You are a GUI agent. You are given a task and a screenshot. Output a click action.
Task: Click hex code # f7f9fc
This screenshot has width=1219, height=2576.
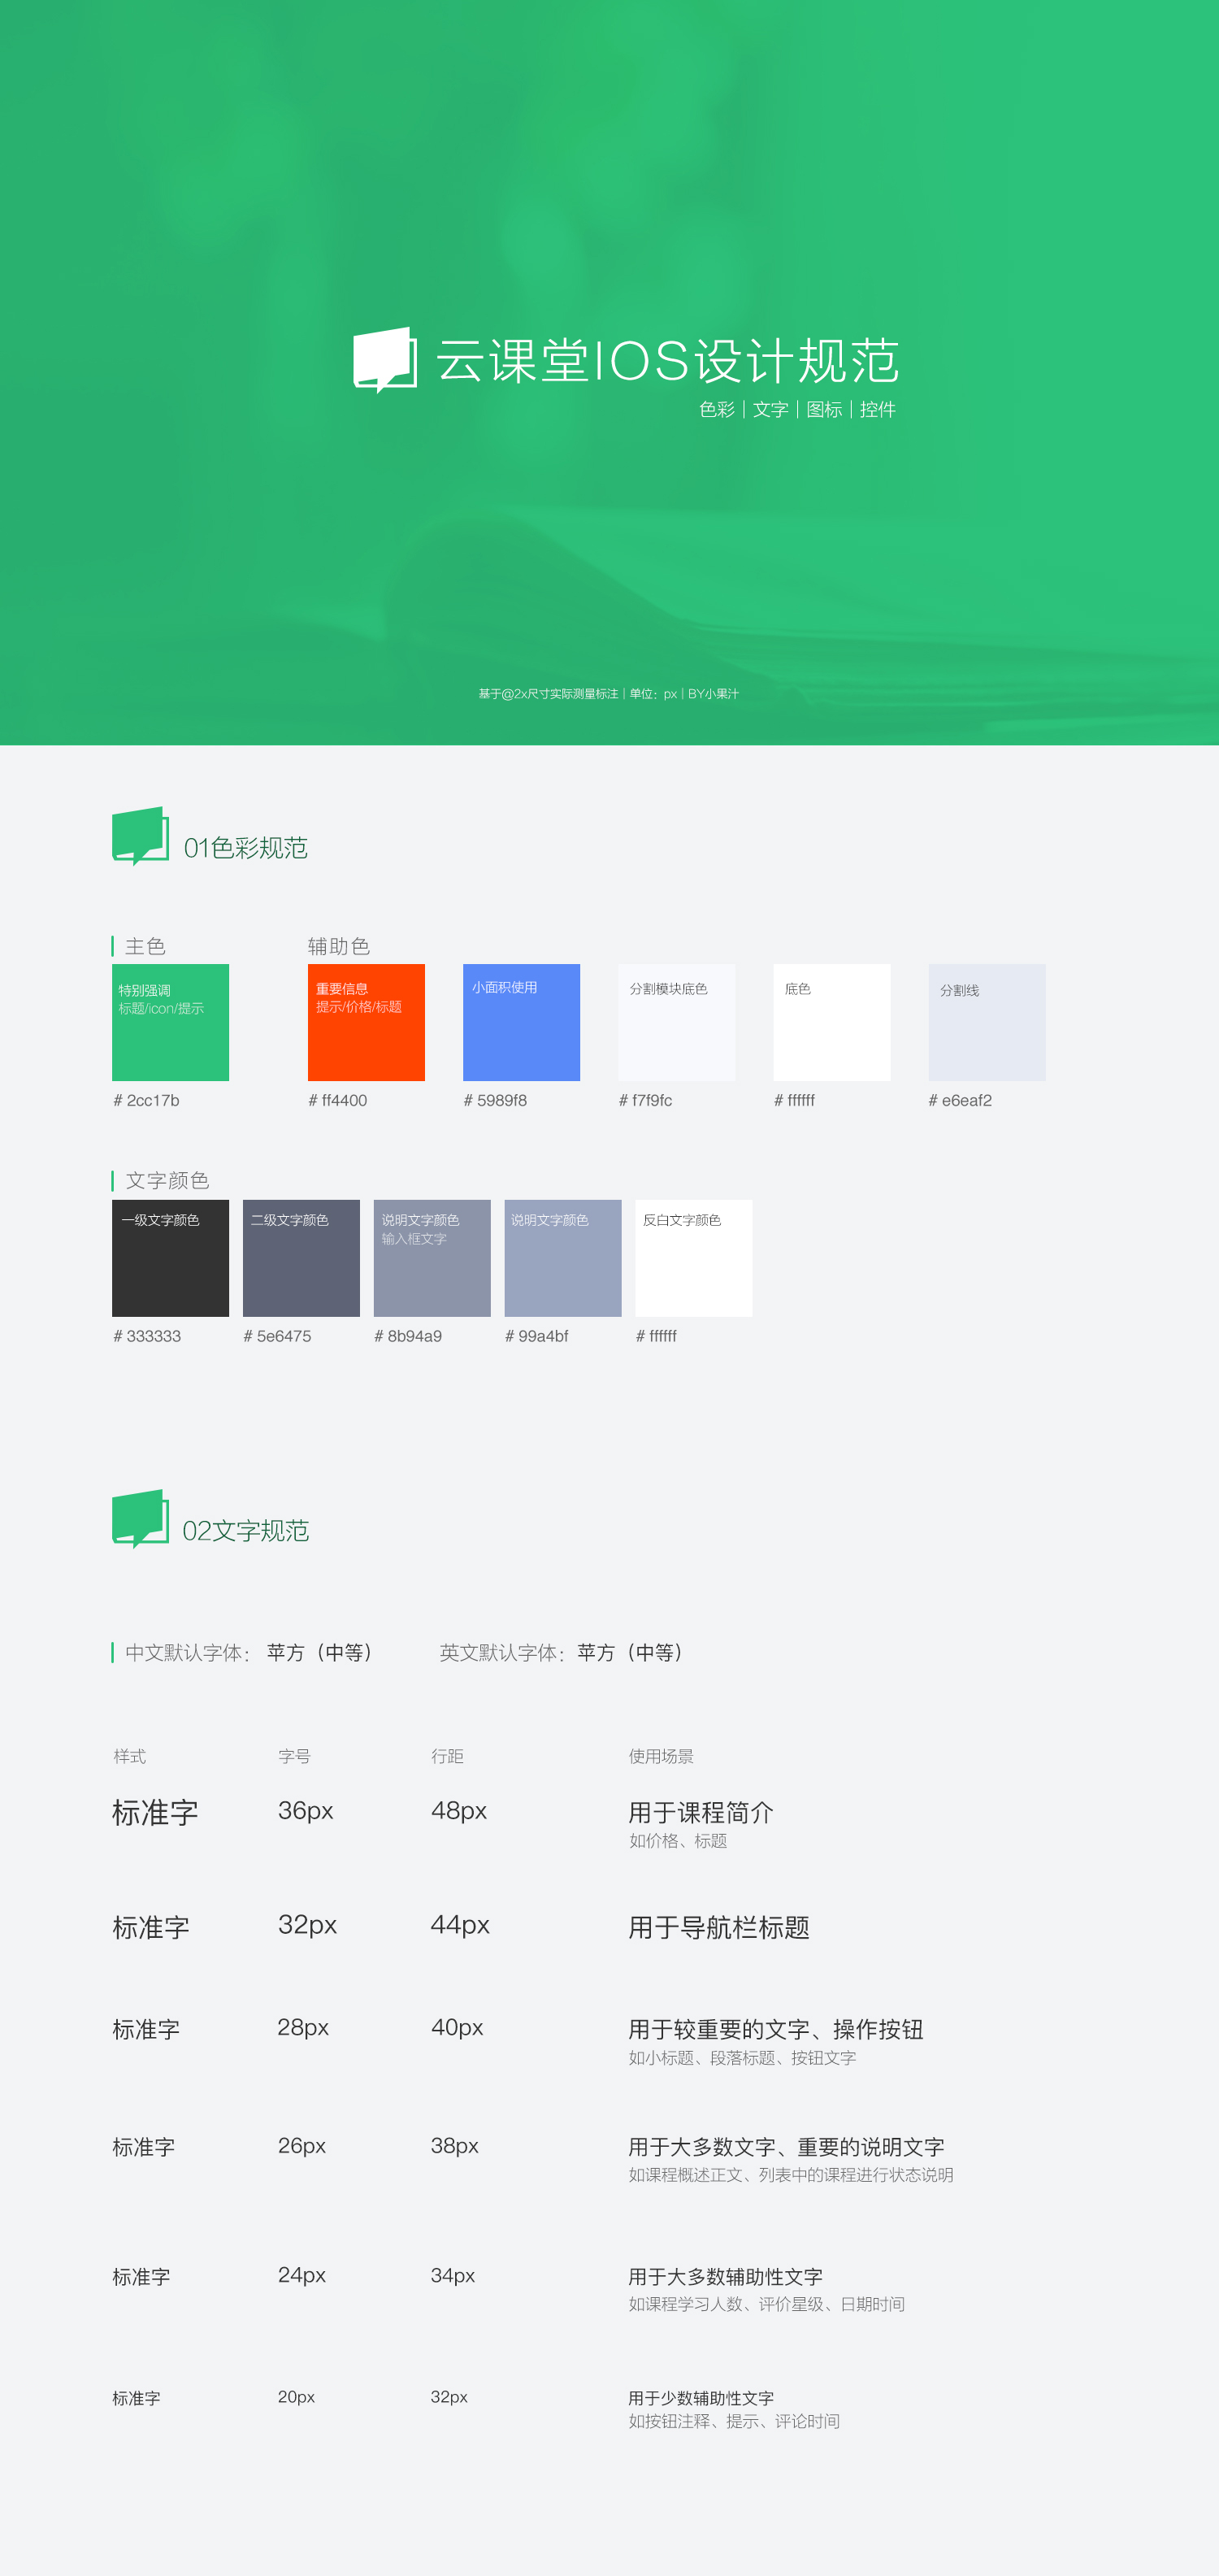[x=645, y=1100]
